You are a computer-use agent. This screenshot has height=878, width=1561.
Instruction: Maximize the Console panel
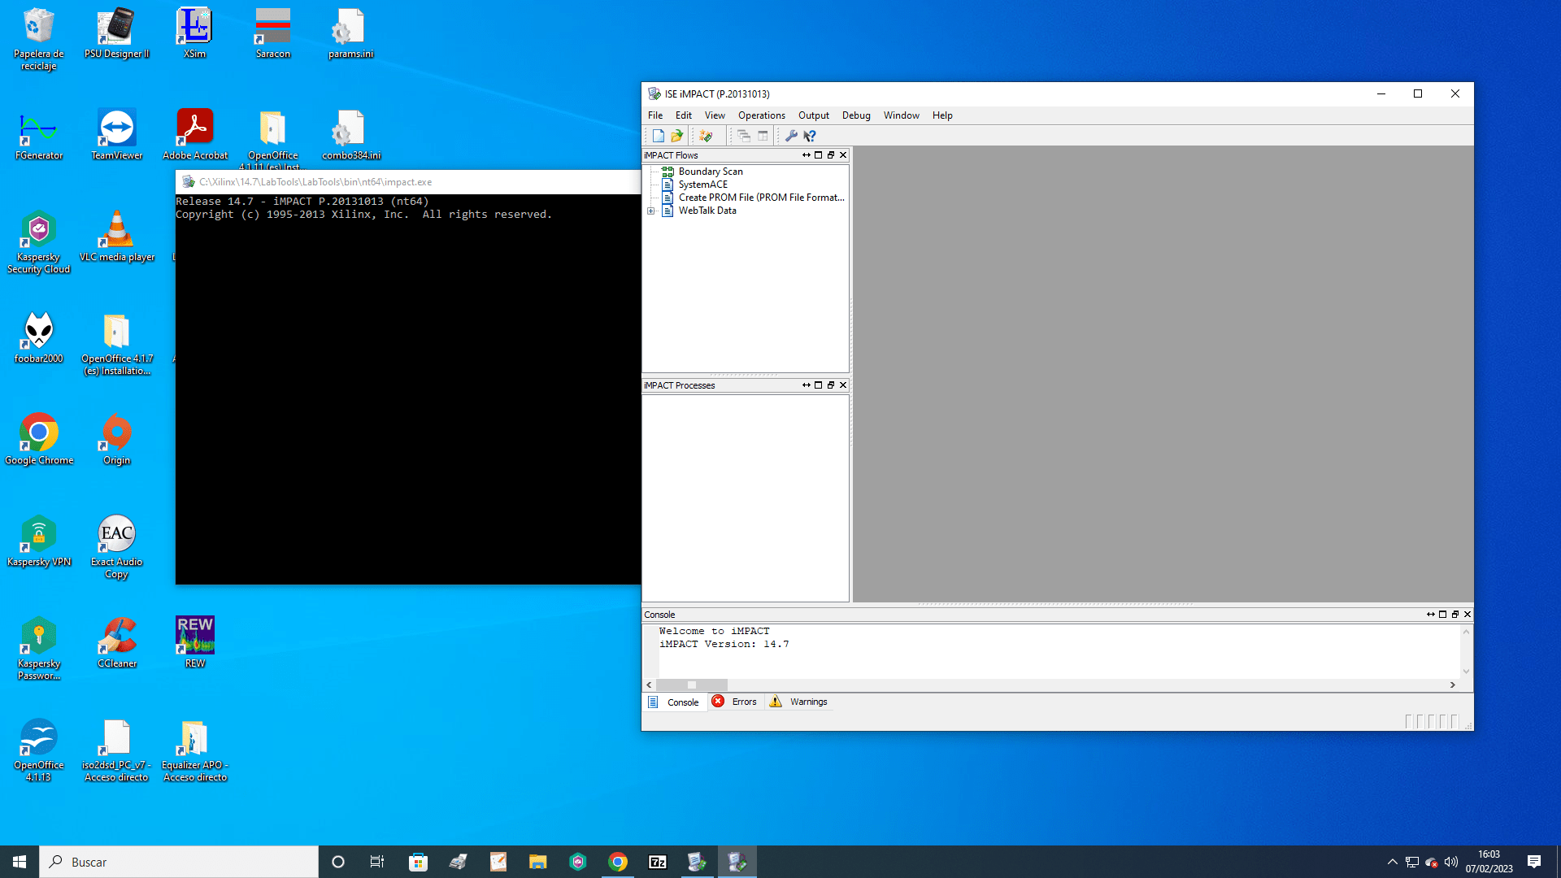pos(1443,615)
